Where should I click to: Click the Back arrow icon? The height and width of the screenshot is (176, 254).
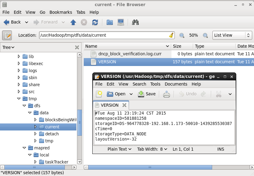tap(6, 22)
